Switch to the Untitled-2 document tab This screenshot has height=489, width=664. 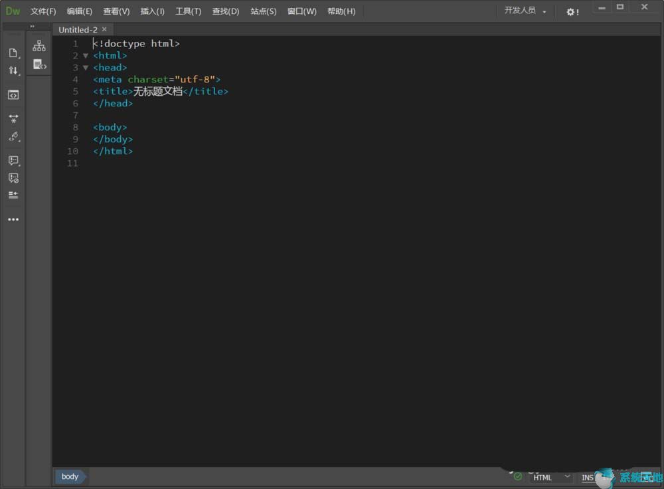[x=78, y=30]
